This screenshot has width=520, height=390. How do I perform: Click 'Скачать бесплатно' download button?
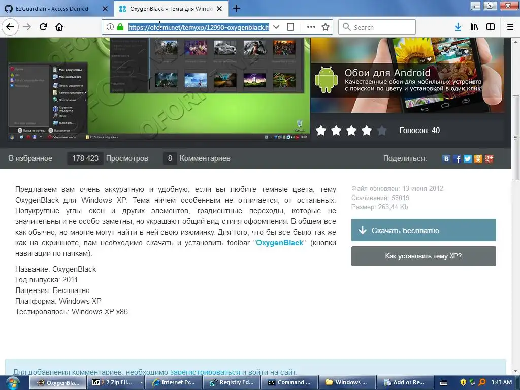pos(424,230)
